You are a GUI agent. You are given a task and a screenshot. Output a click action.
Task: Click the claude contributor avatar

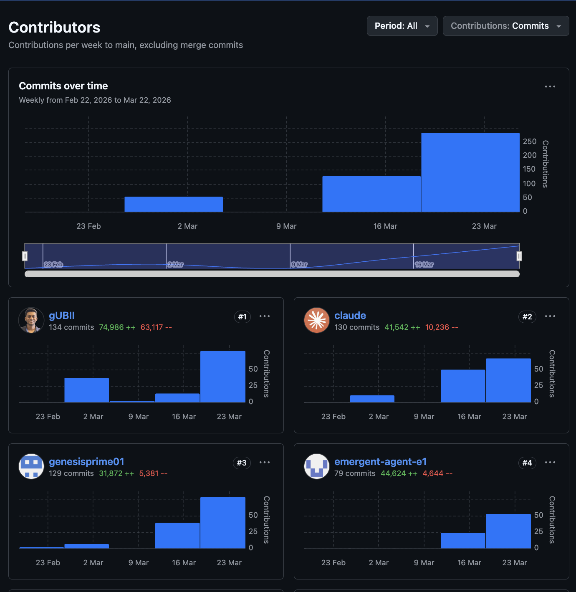point(317,320)
